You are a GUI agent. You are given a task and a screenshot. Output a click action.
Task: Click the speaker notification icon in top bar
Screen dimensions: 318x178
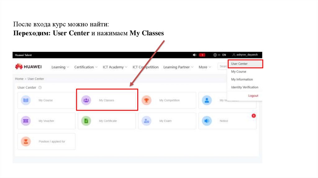coord(194,55)
